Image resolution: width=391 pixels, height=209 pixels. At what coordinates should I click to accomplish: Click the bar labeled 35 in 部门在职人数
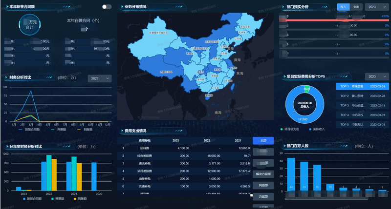(317, 178)
